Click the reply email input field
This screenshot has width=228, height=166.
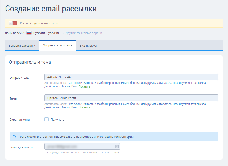pyautogui.click(x=80, y=147)
